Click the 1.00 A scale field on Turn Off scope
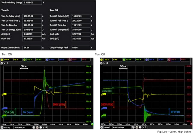Viewport: 195px width, 135px height. (x=108, y=60)
